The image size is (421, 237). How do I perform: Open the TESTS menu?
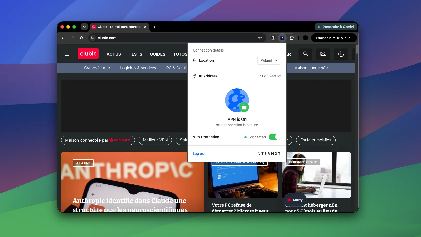tap(135, 54)
